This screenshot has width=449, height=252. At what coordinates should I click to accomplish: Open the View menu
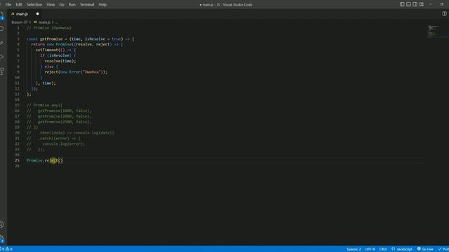tap(51, 5)
